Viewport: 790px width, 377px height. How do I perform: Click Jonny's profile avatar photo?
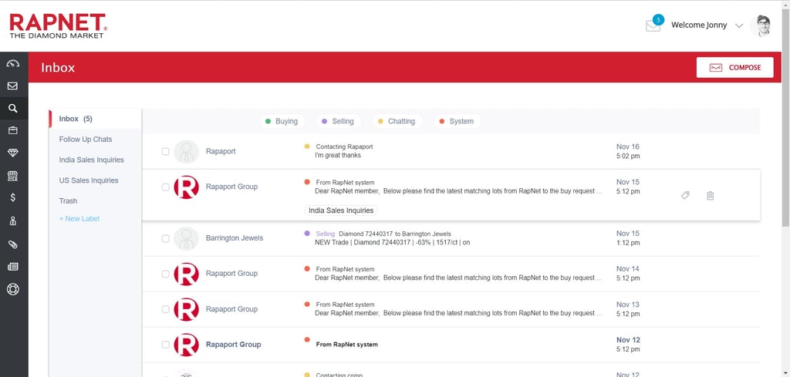click(x=761, y=25)
